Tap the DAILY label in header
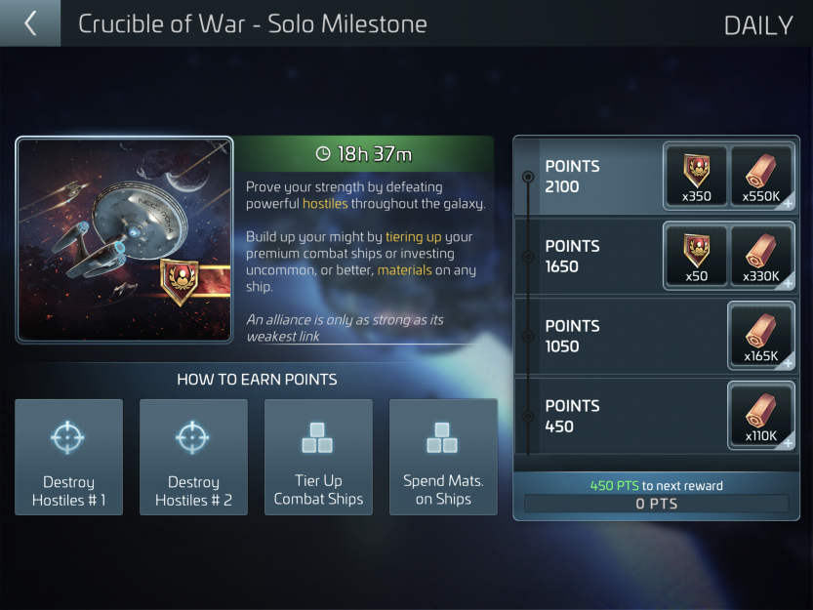 [x=758, y=25]
